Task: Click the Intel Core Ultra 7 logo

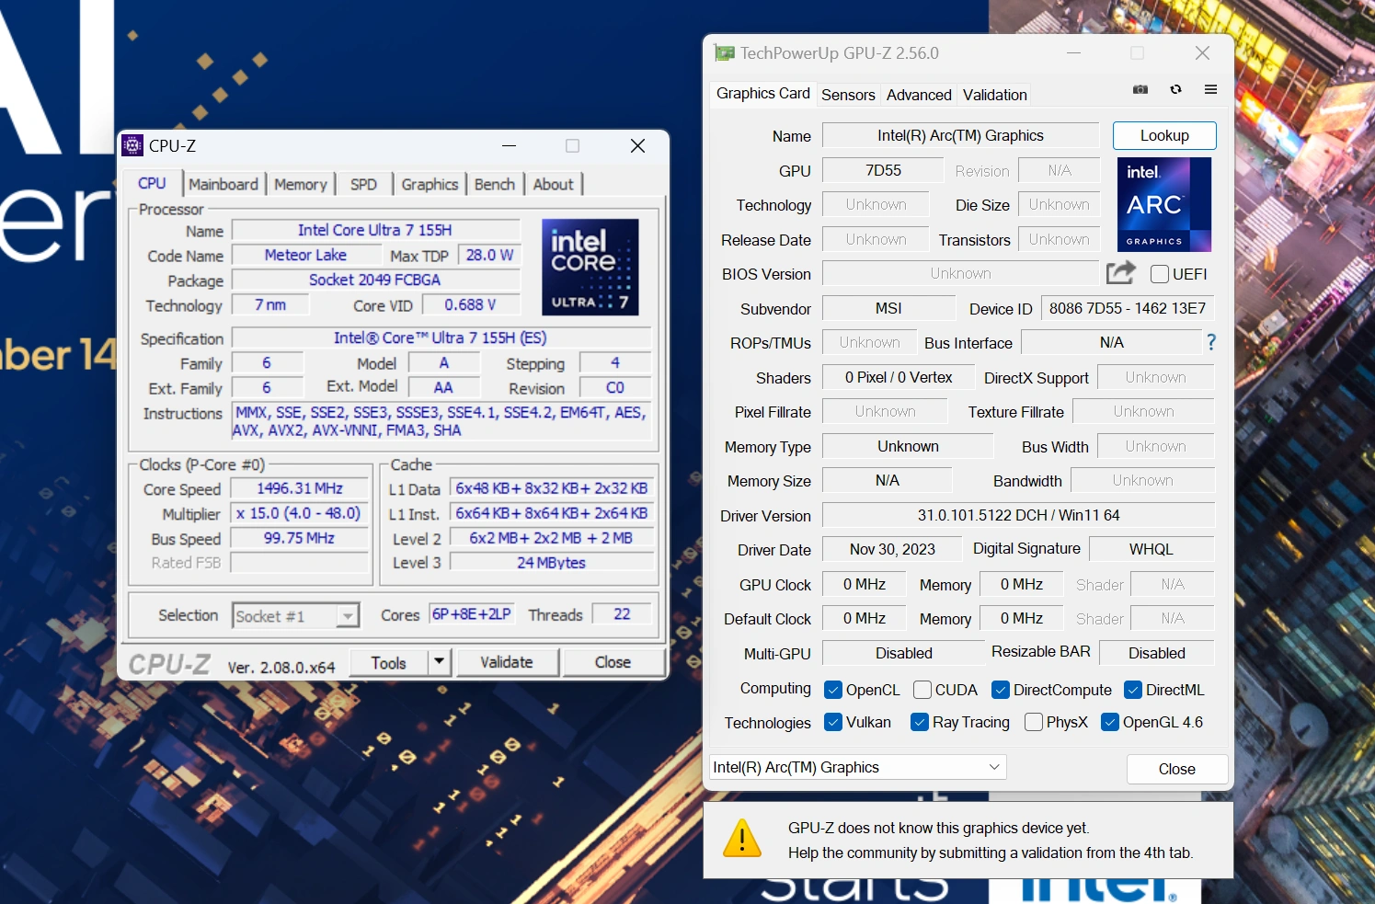Action: point(590,267)
